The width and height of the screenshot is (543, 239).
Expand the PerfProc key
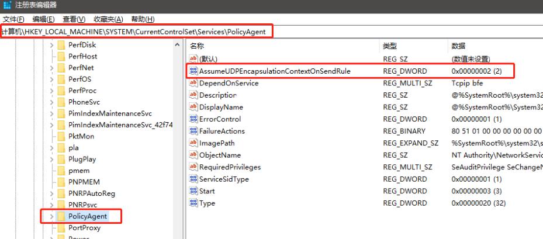[x=51, y=91]
